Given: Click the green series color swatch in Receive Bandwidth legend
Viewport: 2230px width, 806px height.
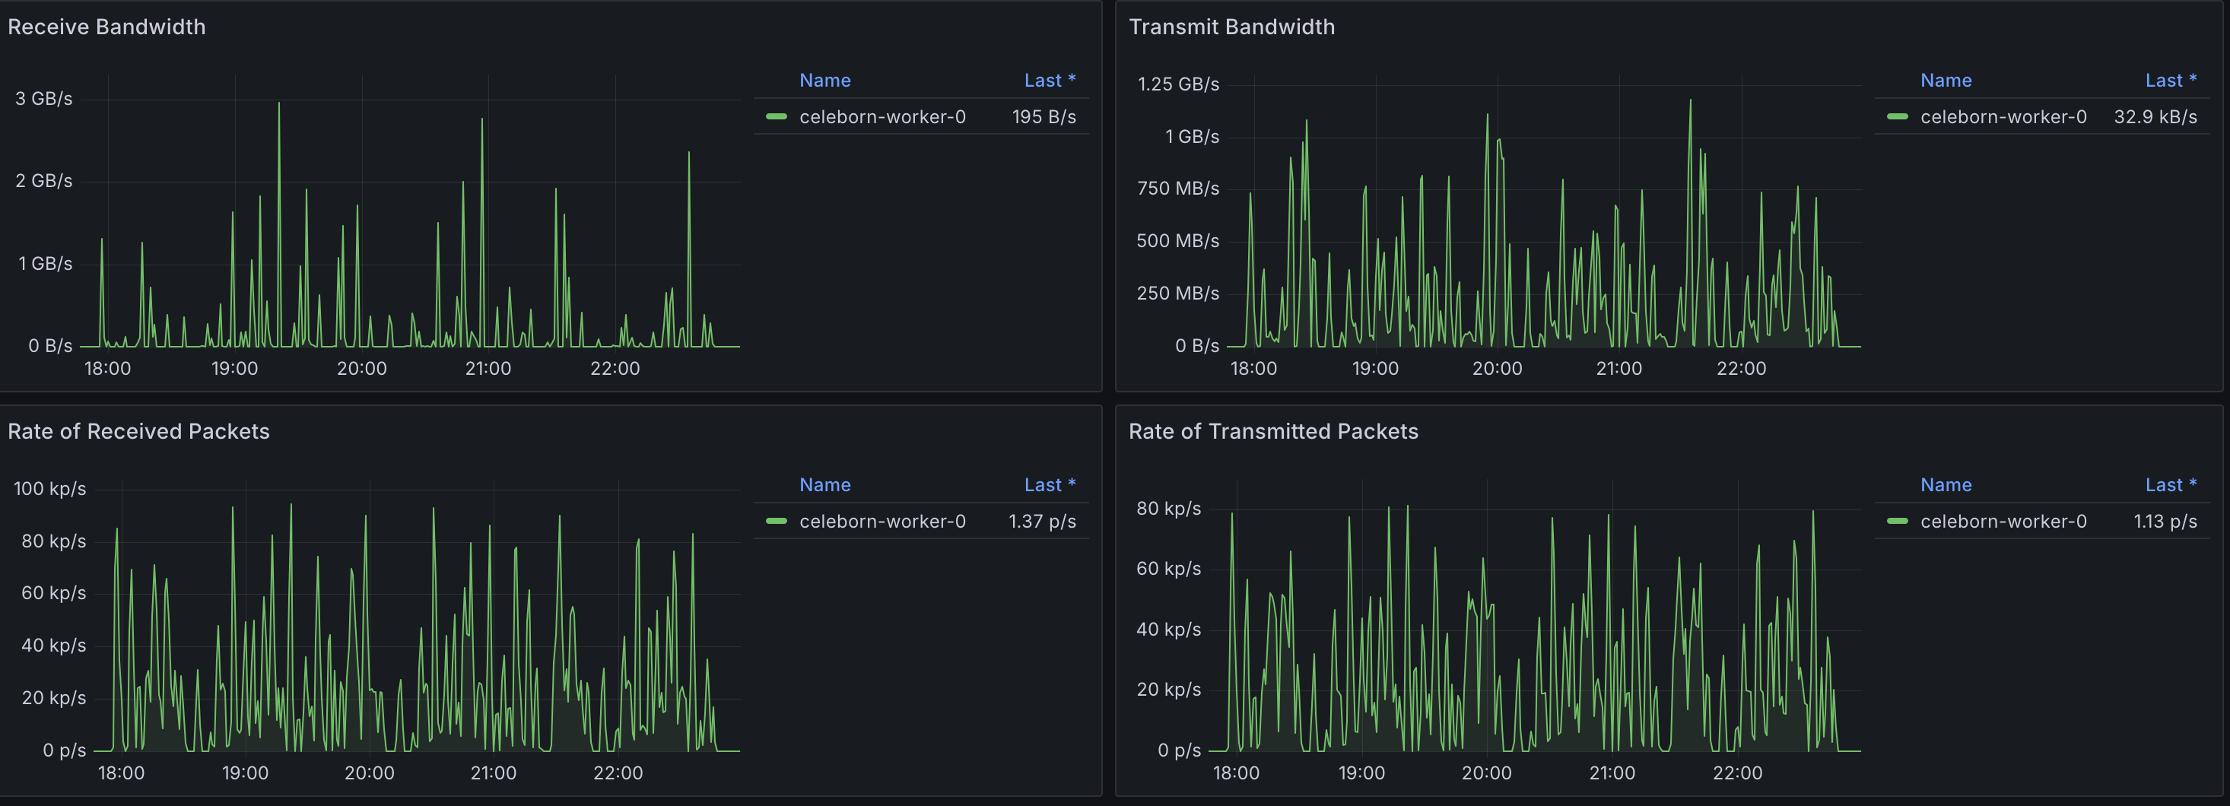Looking at the screenshot, I should [776, 117].
